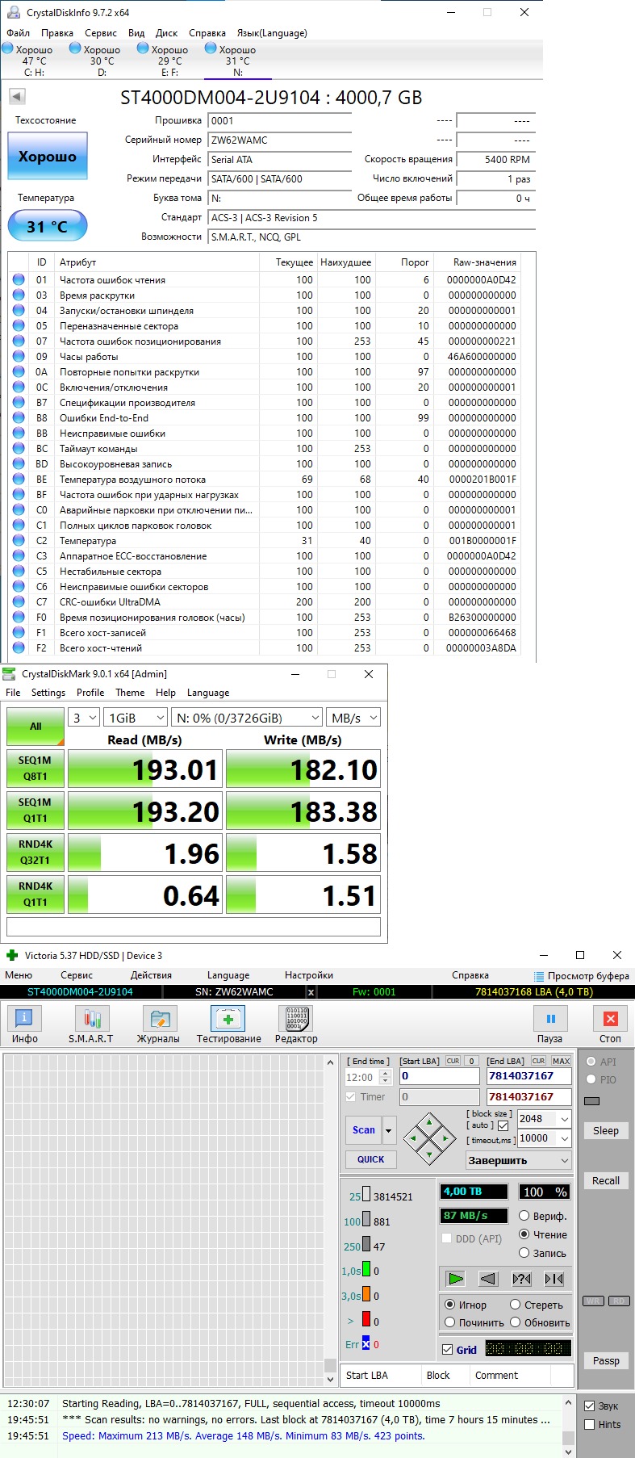The height and width of the screenshot is (1458, 635).
Task: Select the Чтение radio option
Action: tap(524, 1234)
